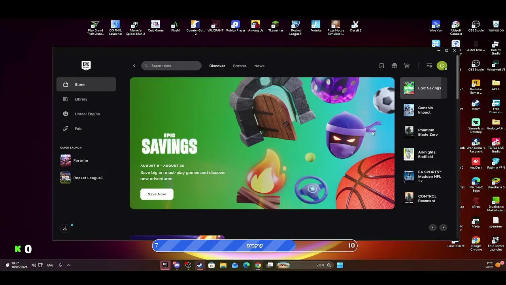The width and height of the screenshot is (506, 285).
Task: Select the Play Grand Theft Auto desktop icon
Action: [x=95, y=28]
